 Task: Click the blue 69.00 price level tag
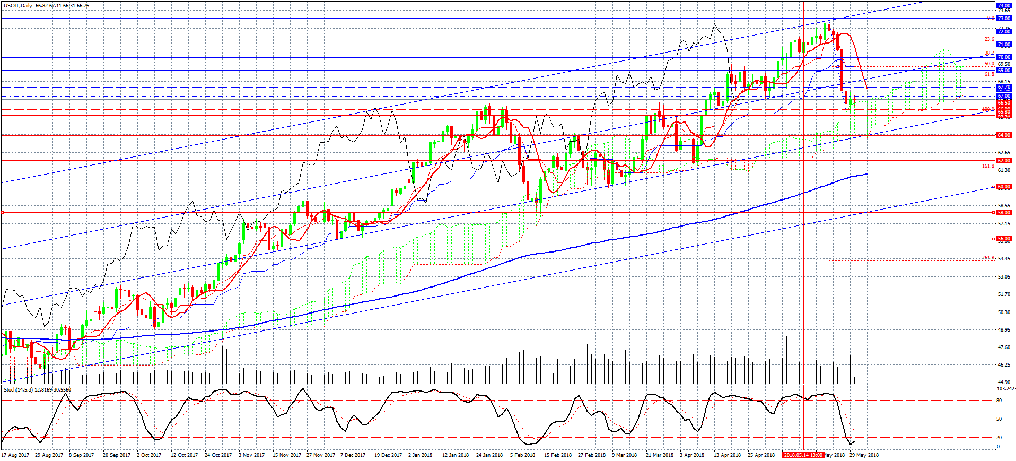1004,71
